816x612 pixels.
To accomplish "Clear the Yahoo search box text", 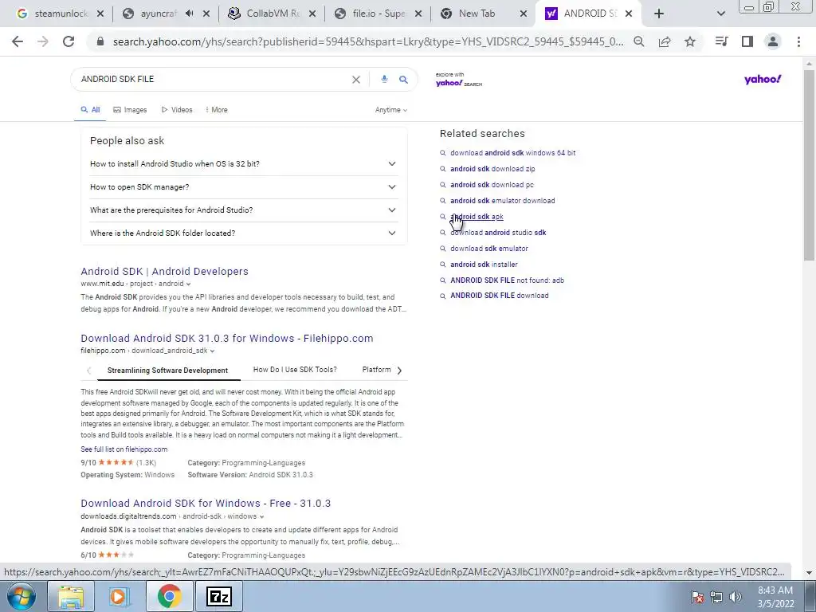I will [356, 80].
